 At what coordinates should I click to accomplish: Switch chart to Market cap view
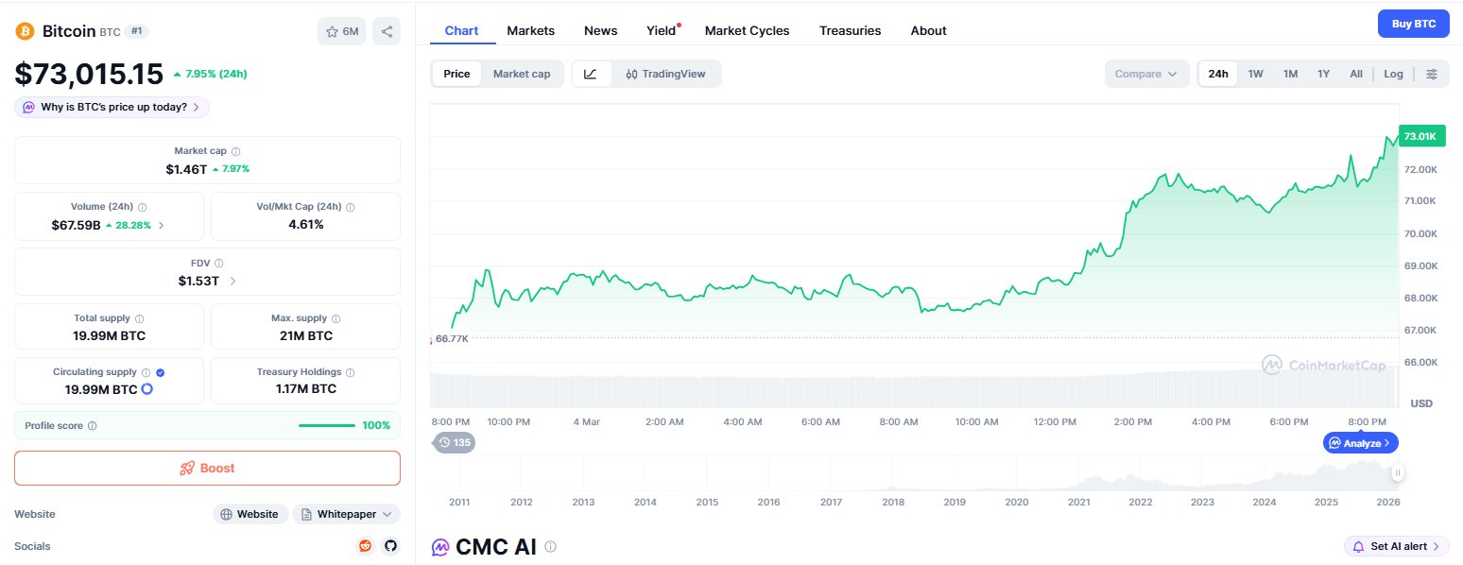521,74
